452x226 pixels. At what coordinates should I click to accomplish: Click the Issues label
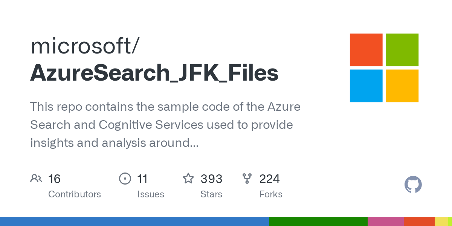(x=151, y=194)
